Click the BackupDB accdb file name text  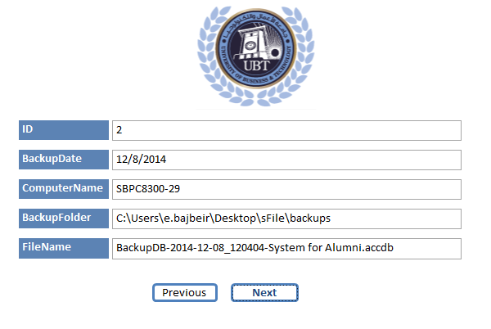255,248
